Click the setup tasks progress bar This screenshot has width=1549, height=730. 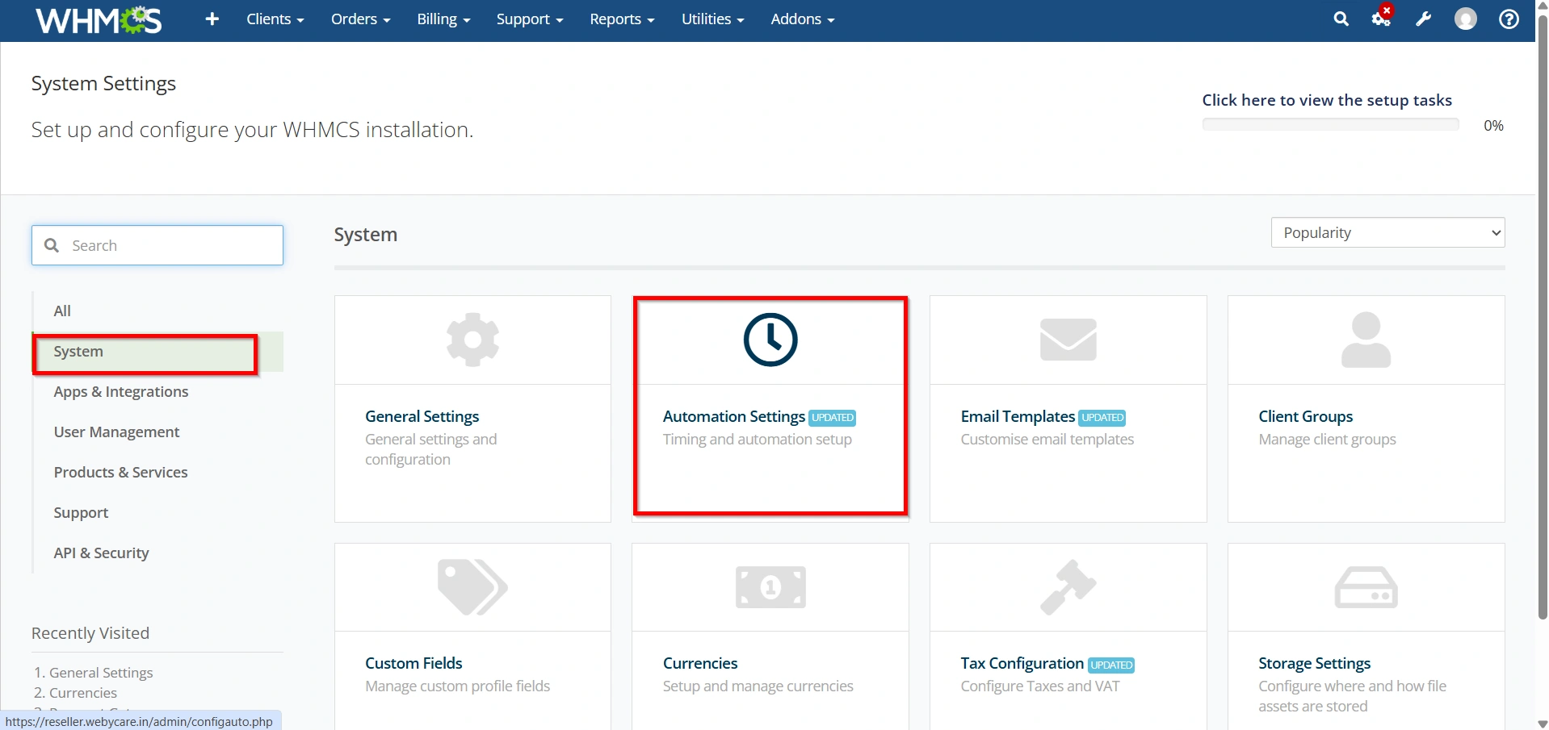(x=1330, y=124)
